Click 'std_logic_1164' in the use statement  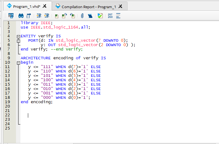tap(60, 27)
